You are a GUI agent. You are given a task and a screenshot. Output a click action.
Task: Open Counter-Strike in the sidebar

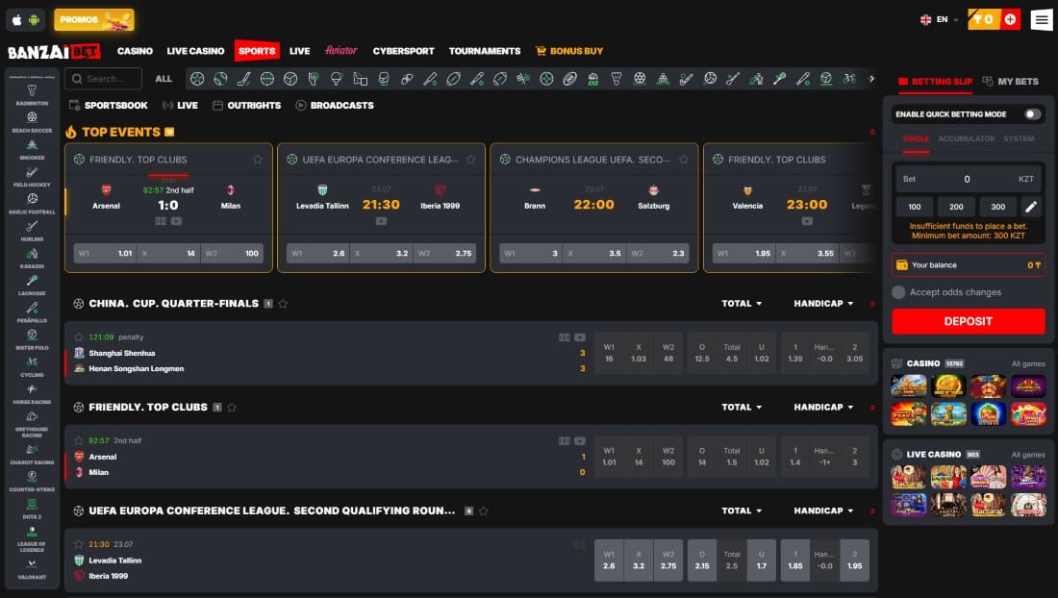click(x=32, y=481)
